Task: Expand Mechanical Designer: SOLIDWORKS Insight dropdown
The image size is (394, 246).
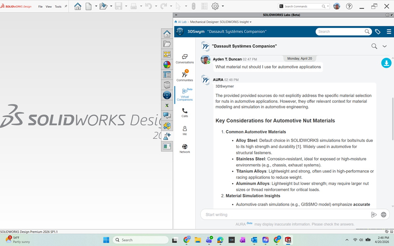Action: [x=251, y=22]
